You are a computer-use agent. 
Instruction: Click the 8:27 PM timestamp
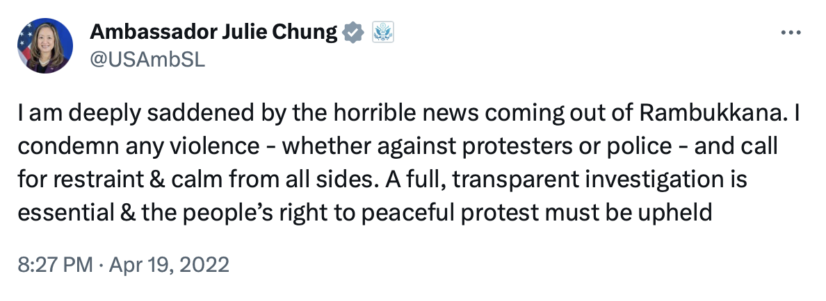(x=56, y=264)
